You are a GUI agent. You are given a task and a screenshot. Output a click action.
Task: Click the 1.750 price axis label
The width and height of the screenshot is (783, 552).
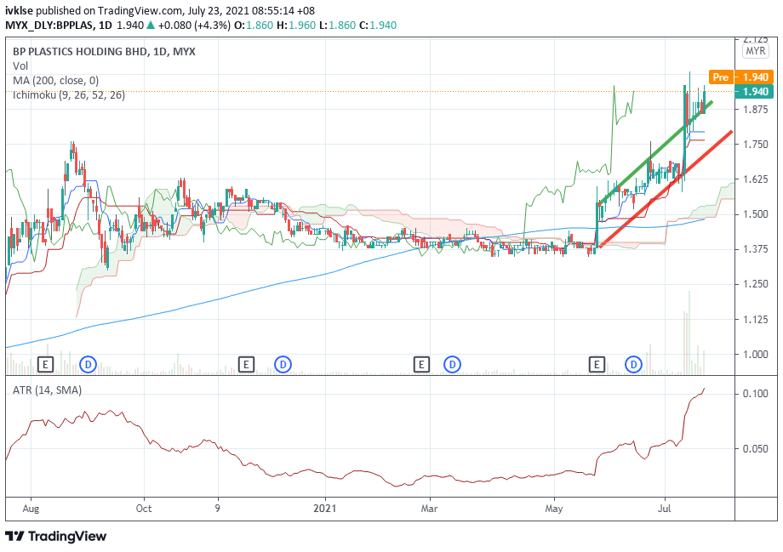coord(755,145)
